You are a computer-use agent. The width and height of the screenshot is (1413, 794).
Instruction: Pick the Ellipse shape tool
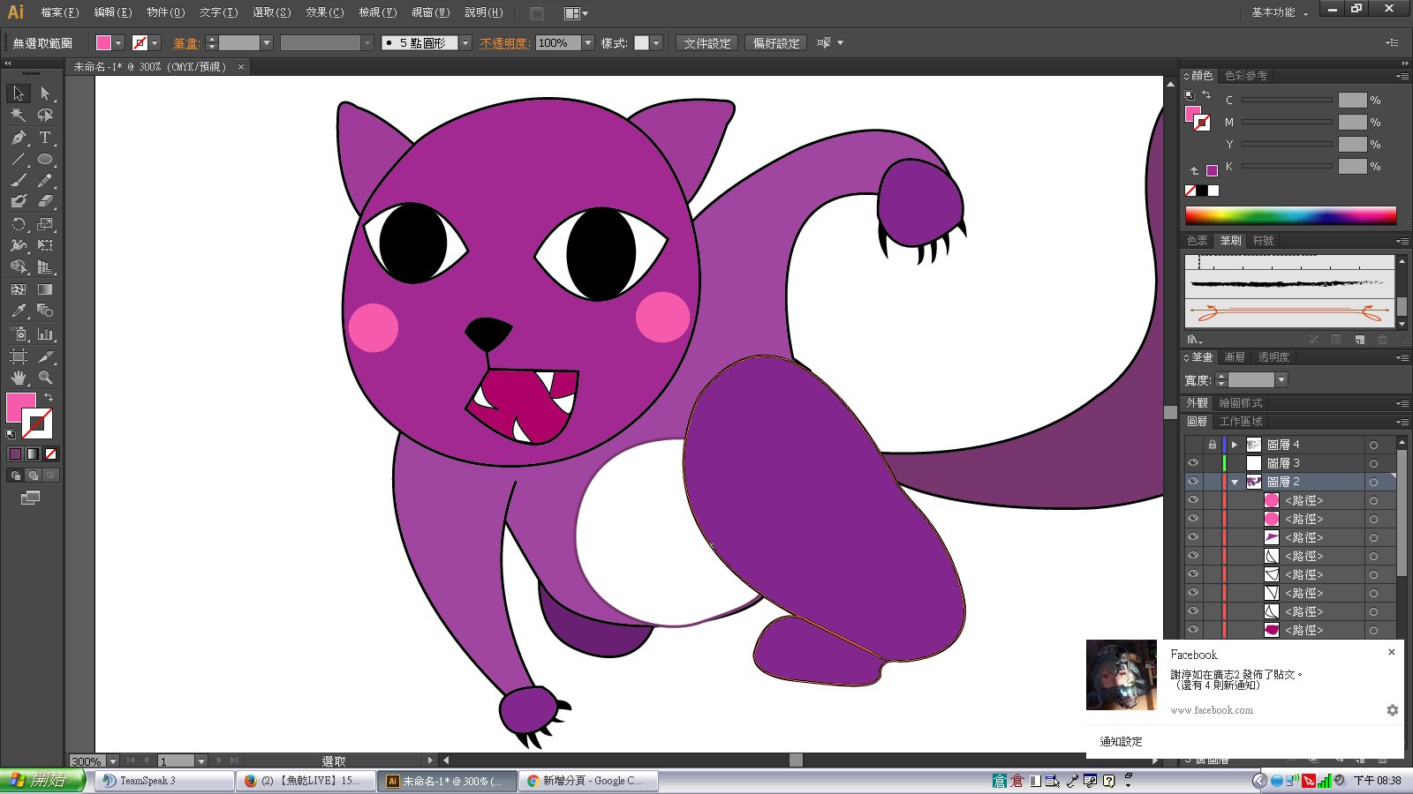click(x=45, y=160)
